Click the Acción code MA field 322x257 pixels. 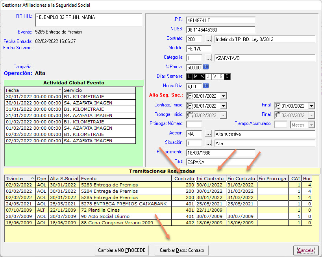pyautogui.click(x=194, y=134)
